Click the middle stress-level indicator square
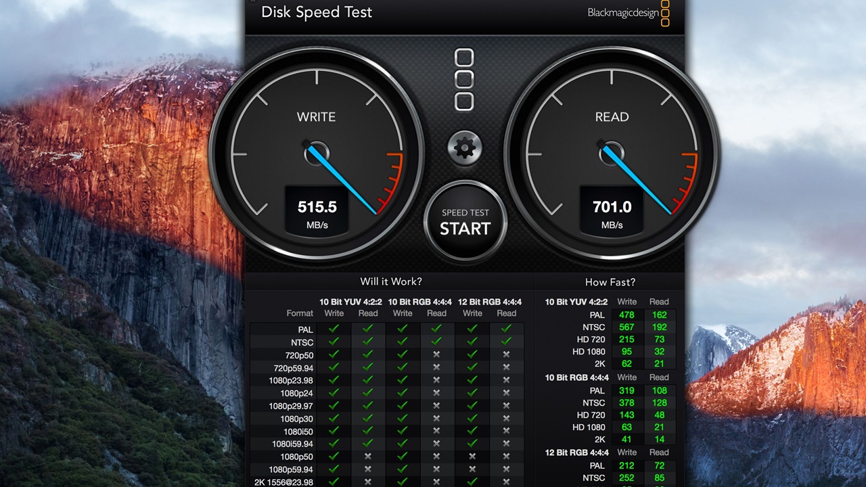The width and height of the screenshot is (866, 487). coord(465,79)
